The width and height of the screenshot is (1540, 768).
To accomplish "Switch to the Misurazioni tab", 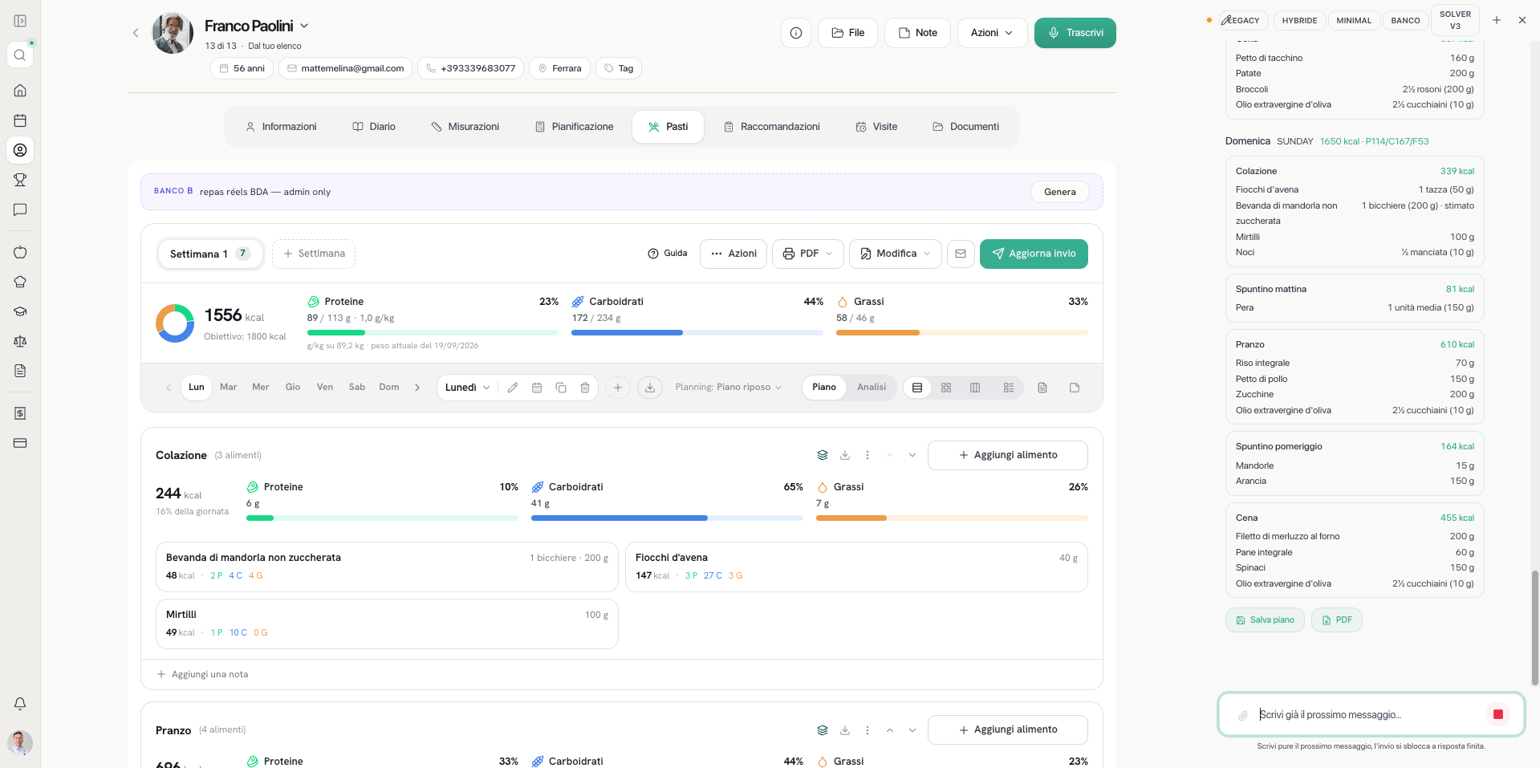I will [x=465, y=127].
